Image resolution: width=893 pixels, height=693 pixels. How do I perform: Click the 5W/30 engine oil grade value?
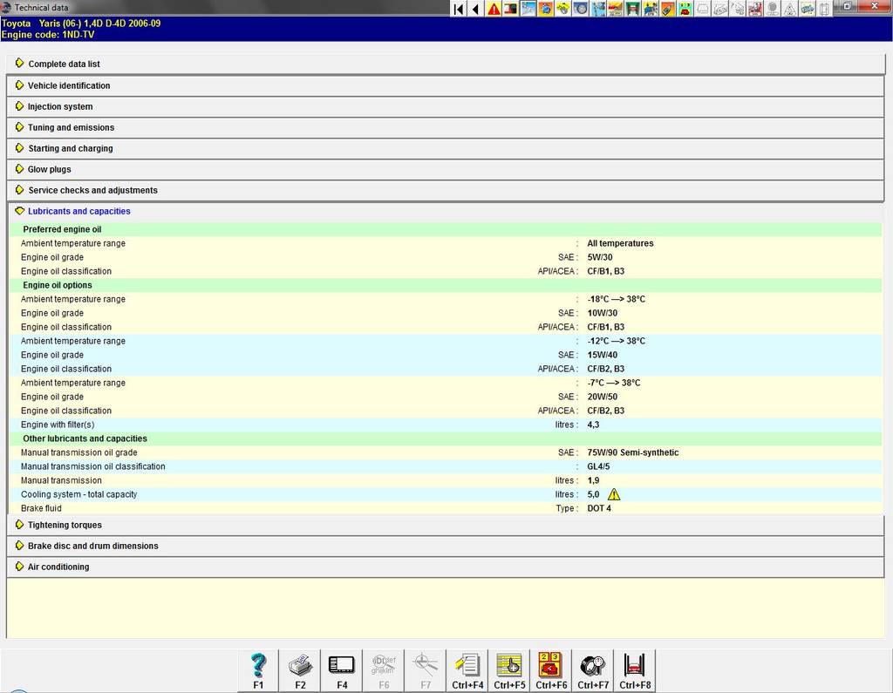point(600,257)
